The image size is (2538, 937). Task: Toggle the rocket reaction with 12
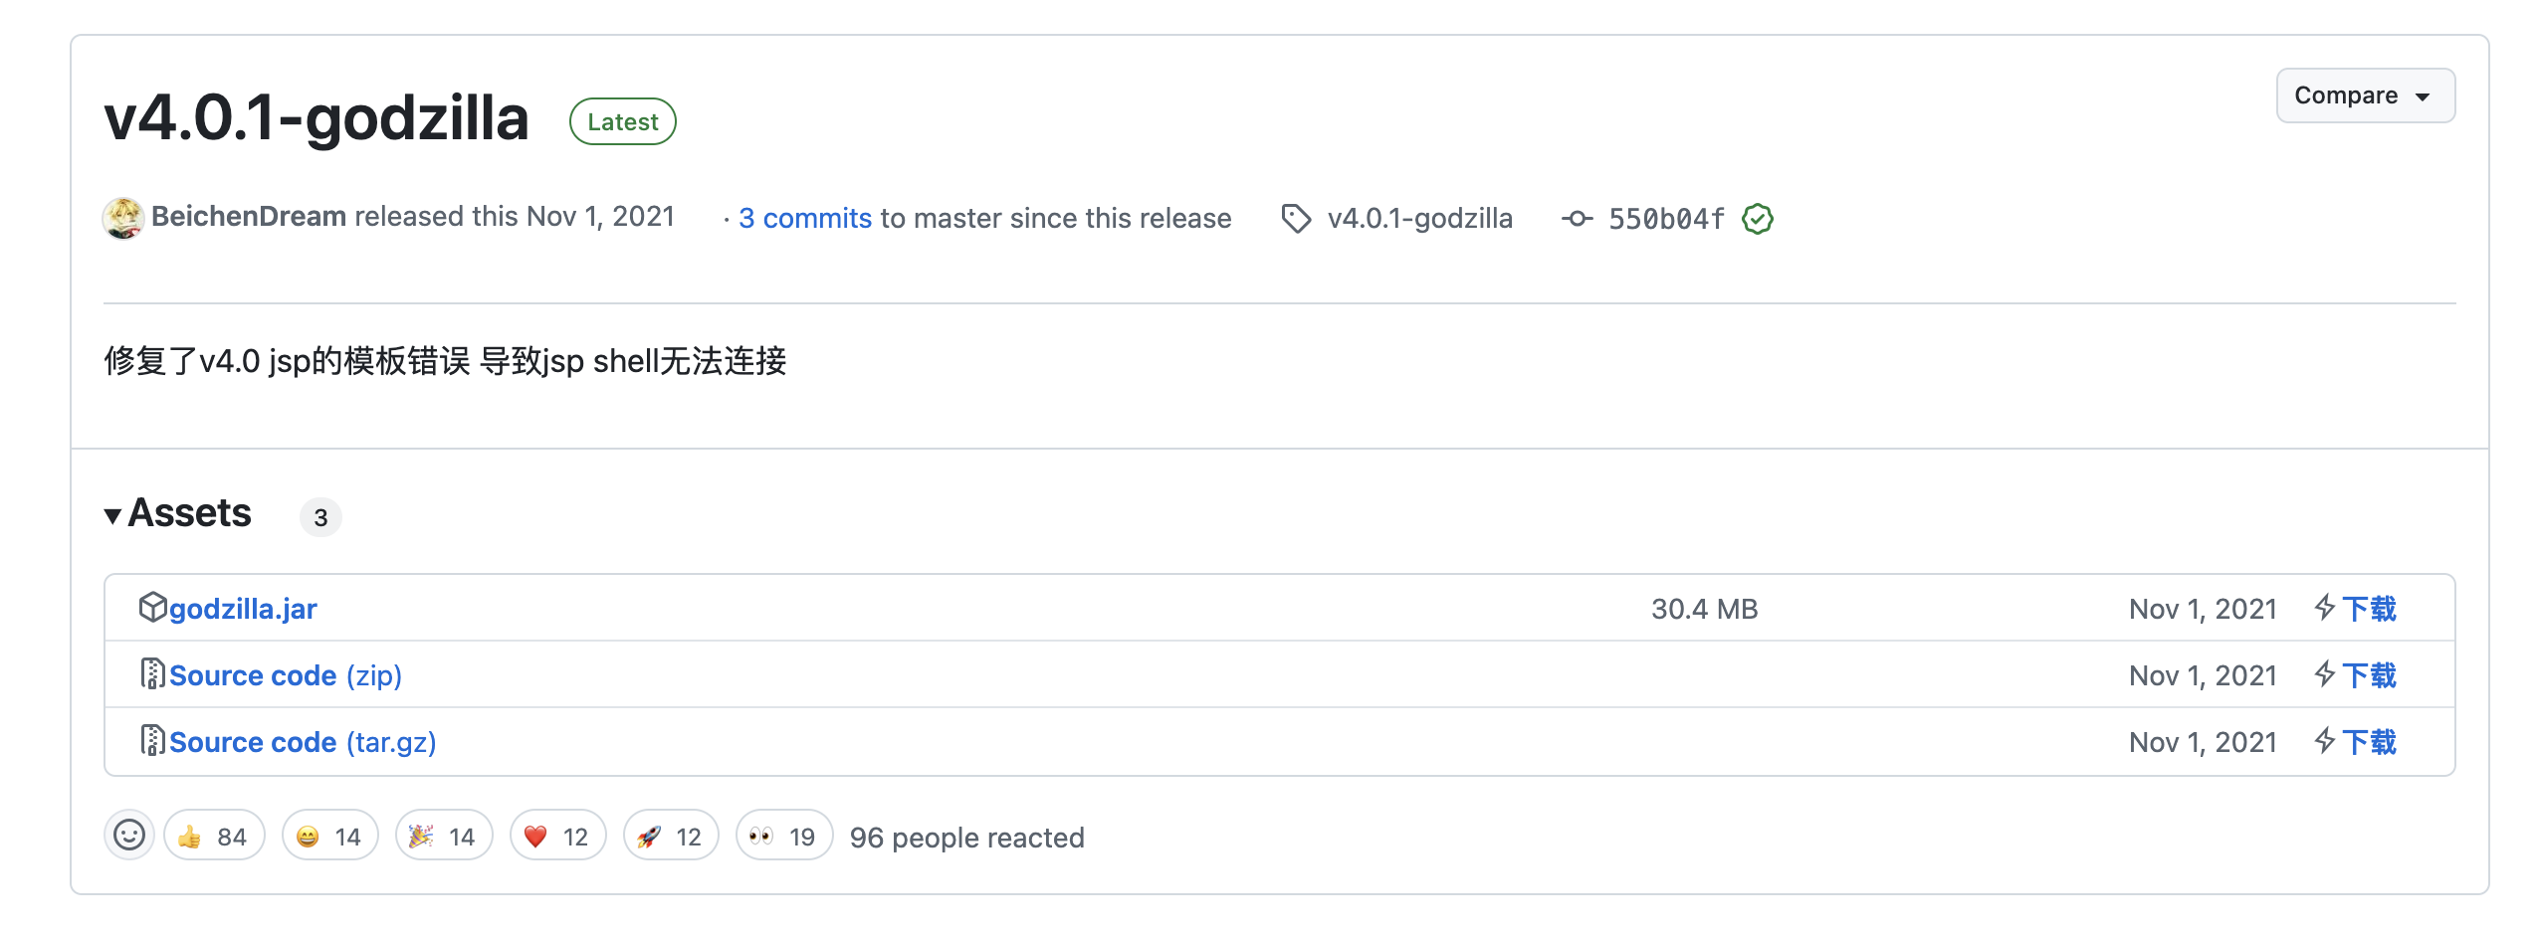(671, 837)
